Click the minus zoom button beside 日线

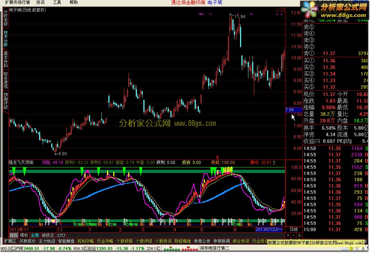coord(293,235)
